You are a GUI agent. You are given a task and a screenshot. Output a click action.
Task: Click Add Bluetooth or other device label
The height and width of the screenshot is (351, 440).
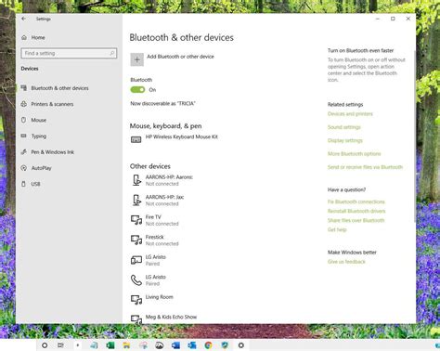pos(180,57)
